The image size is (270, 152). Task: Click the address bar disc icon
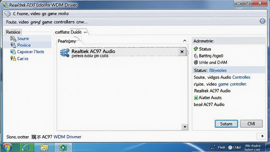coord(7,14)
